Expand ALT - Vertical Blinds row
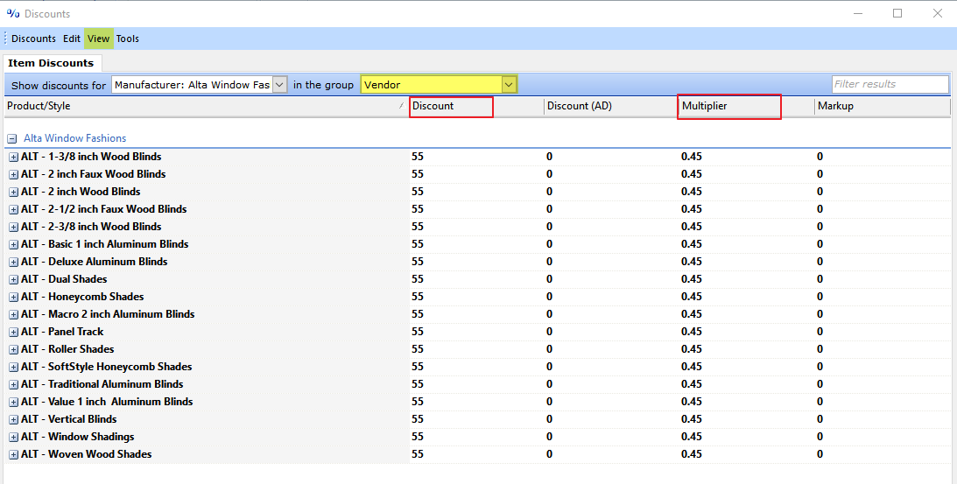Image resolution: width=957 pixels, height=484 pixels. click(13, 420)
